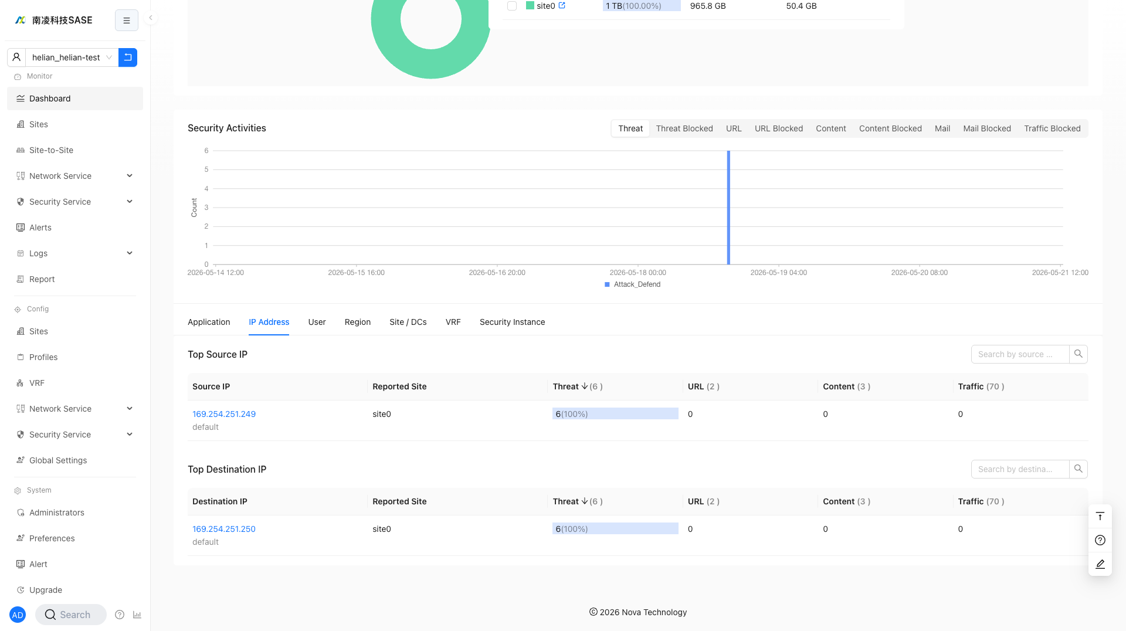Open the Report page
The image size is (1126, 631).
[75, 279]
